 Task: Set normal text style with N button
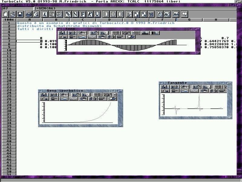click(75, 14)
